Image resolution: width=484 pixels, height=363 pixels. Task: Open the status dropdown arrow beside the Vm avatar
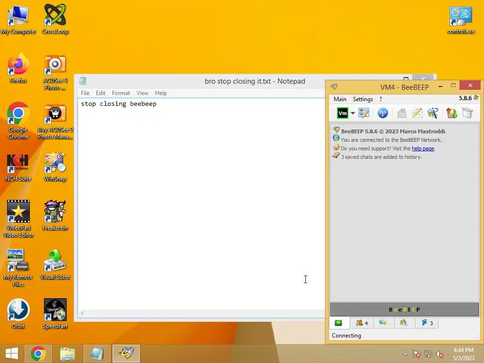(x=353, y=113)
